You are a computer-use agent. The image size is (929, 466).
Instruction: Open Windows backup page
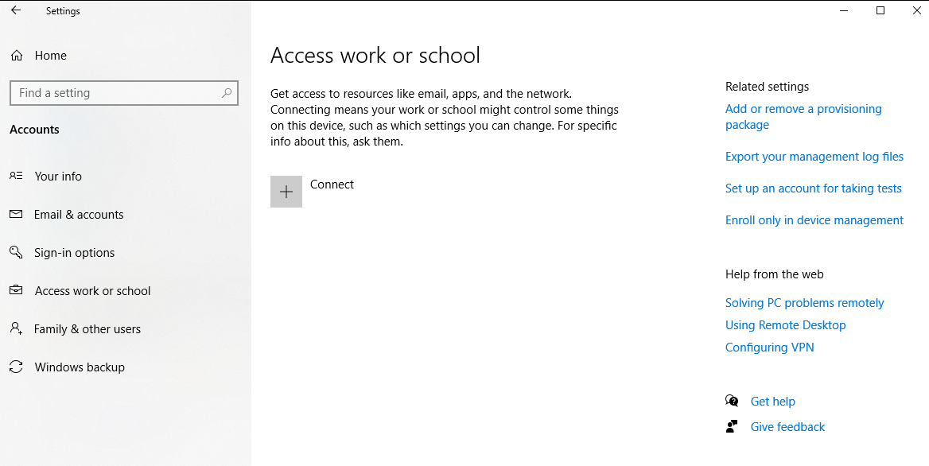[80, 367]
